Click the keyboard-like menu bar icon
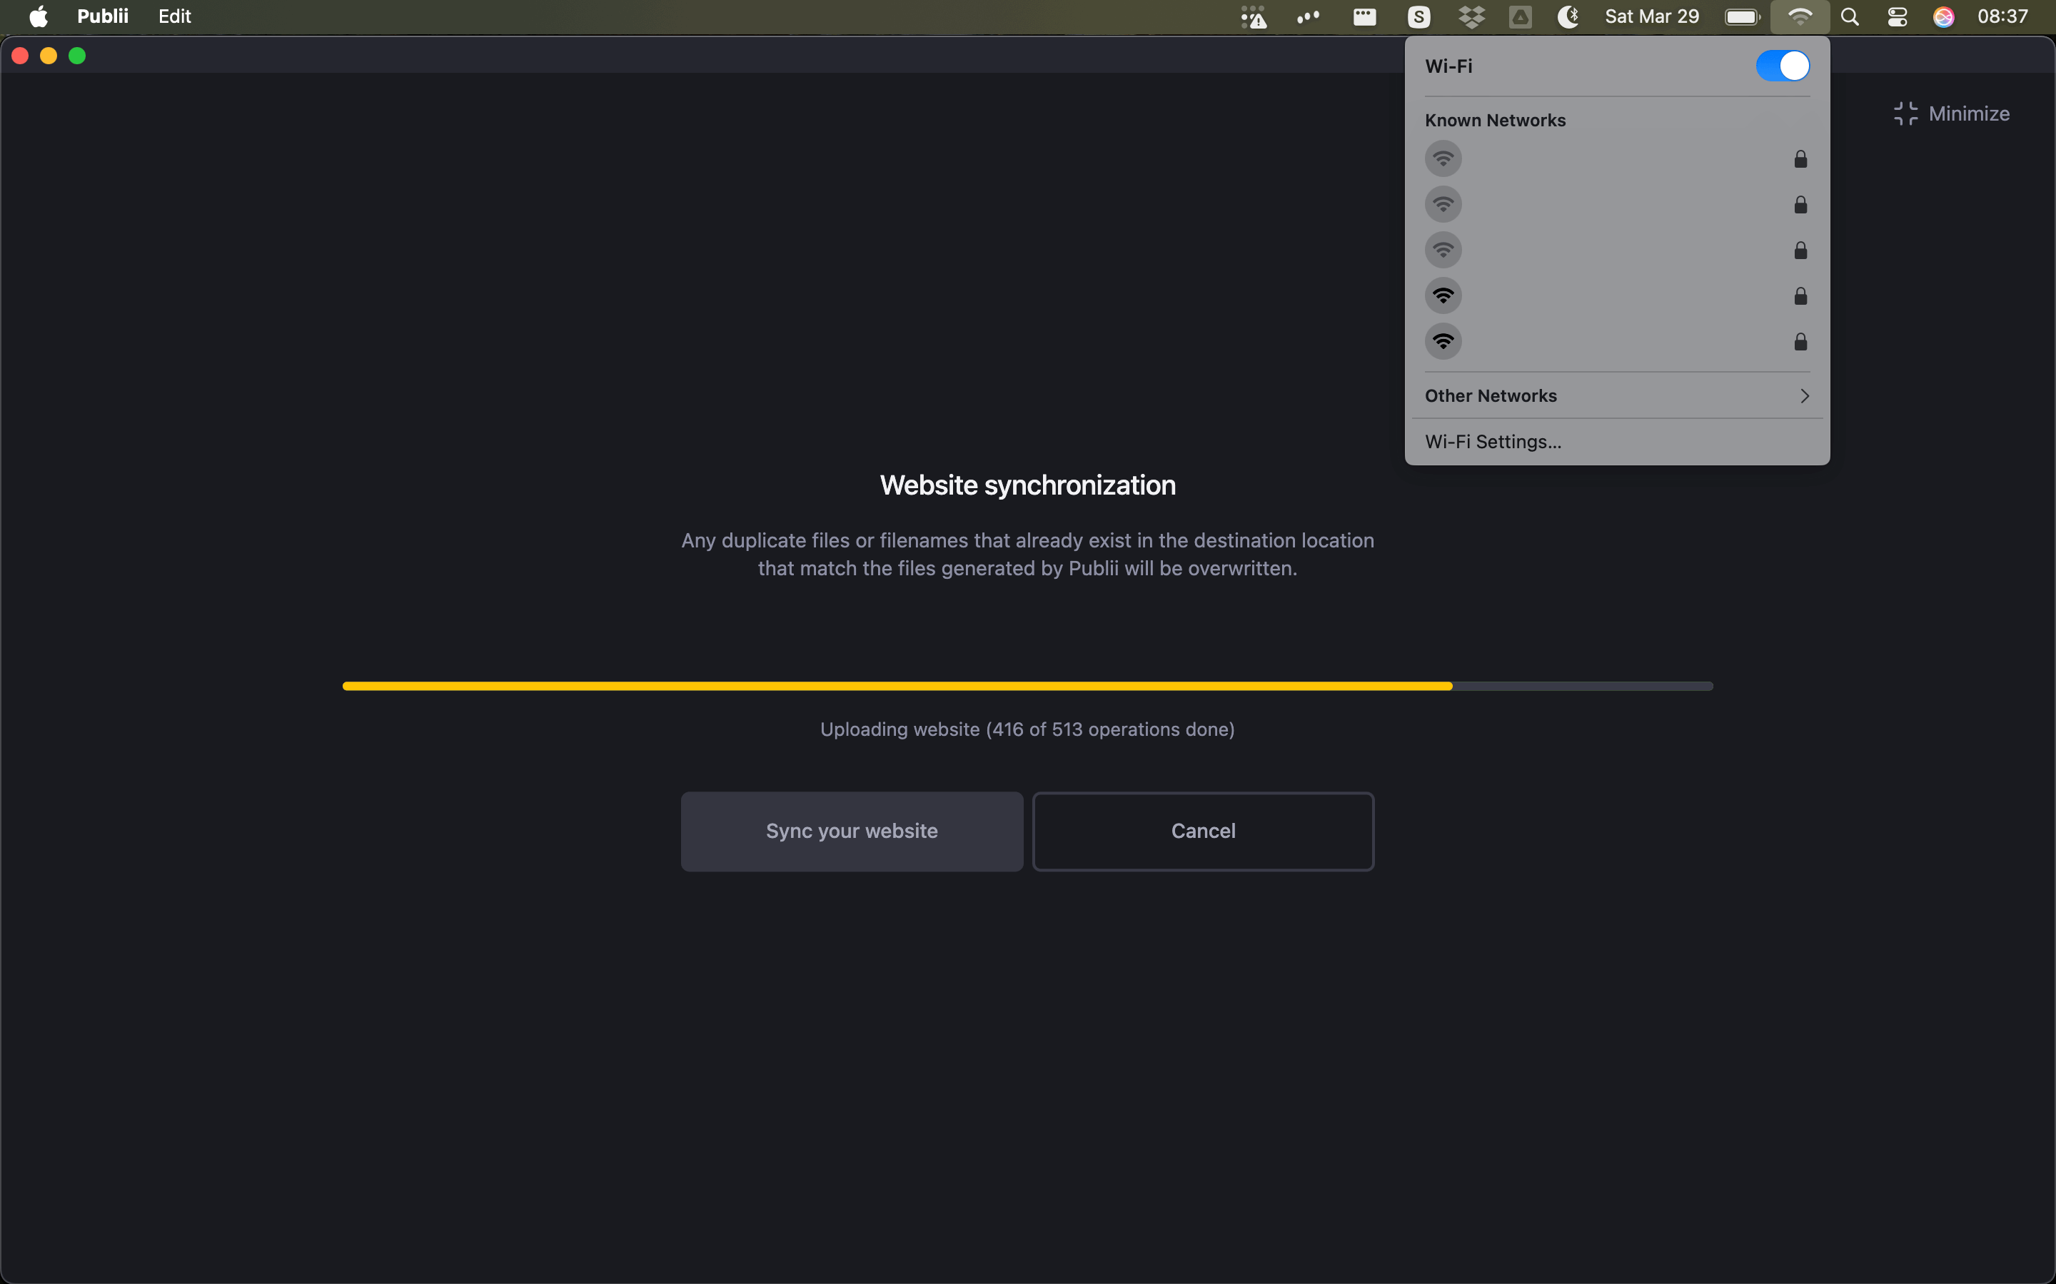2056x1284 pixels. click(x=1365, y=17)
